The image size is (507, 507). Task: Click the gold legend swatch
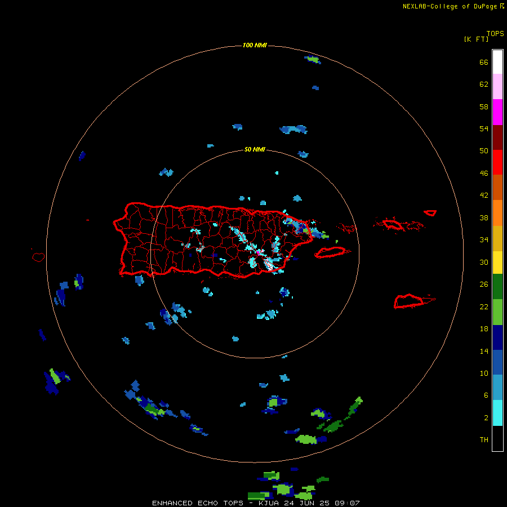point(497,238)
